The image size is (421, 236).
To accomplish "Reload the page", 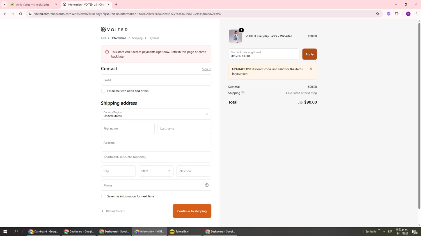I will click(20, 14).
